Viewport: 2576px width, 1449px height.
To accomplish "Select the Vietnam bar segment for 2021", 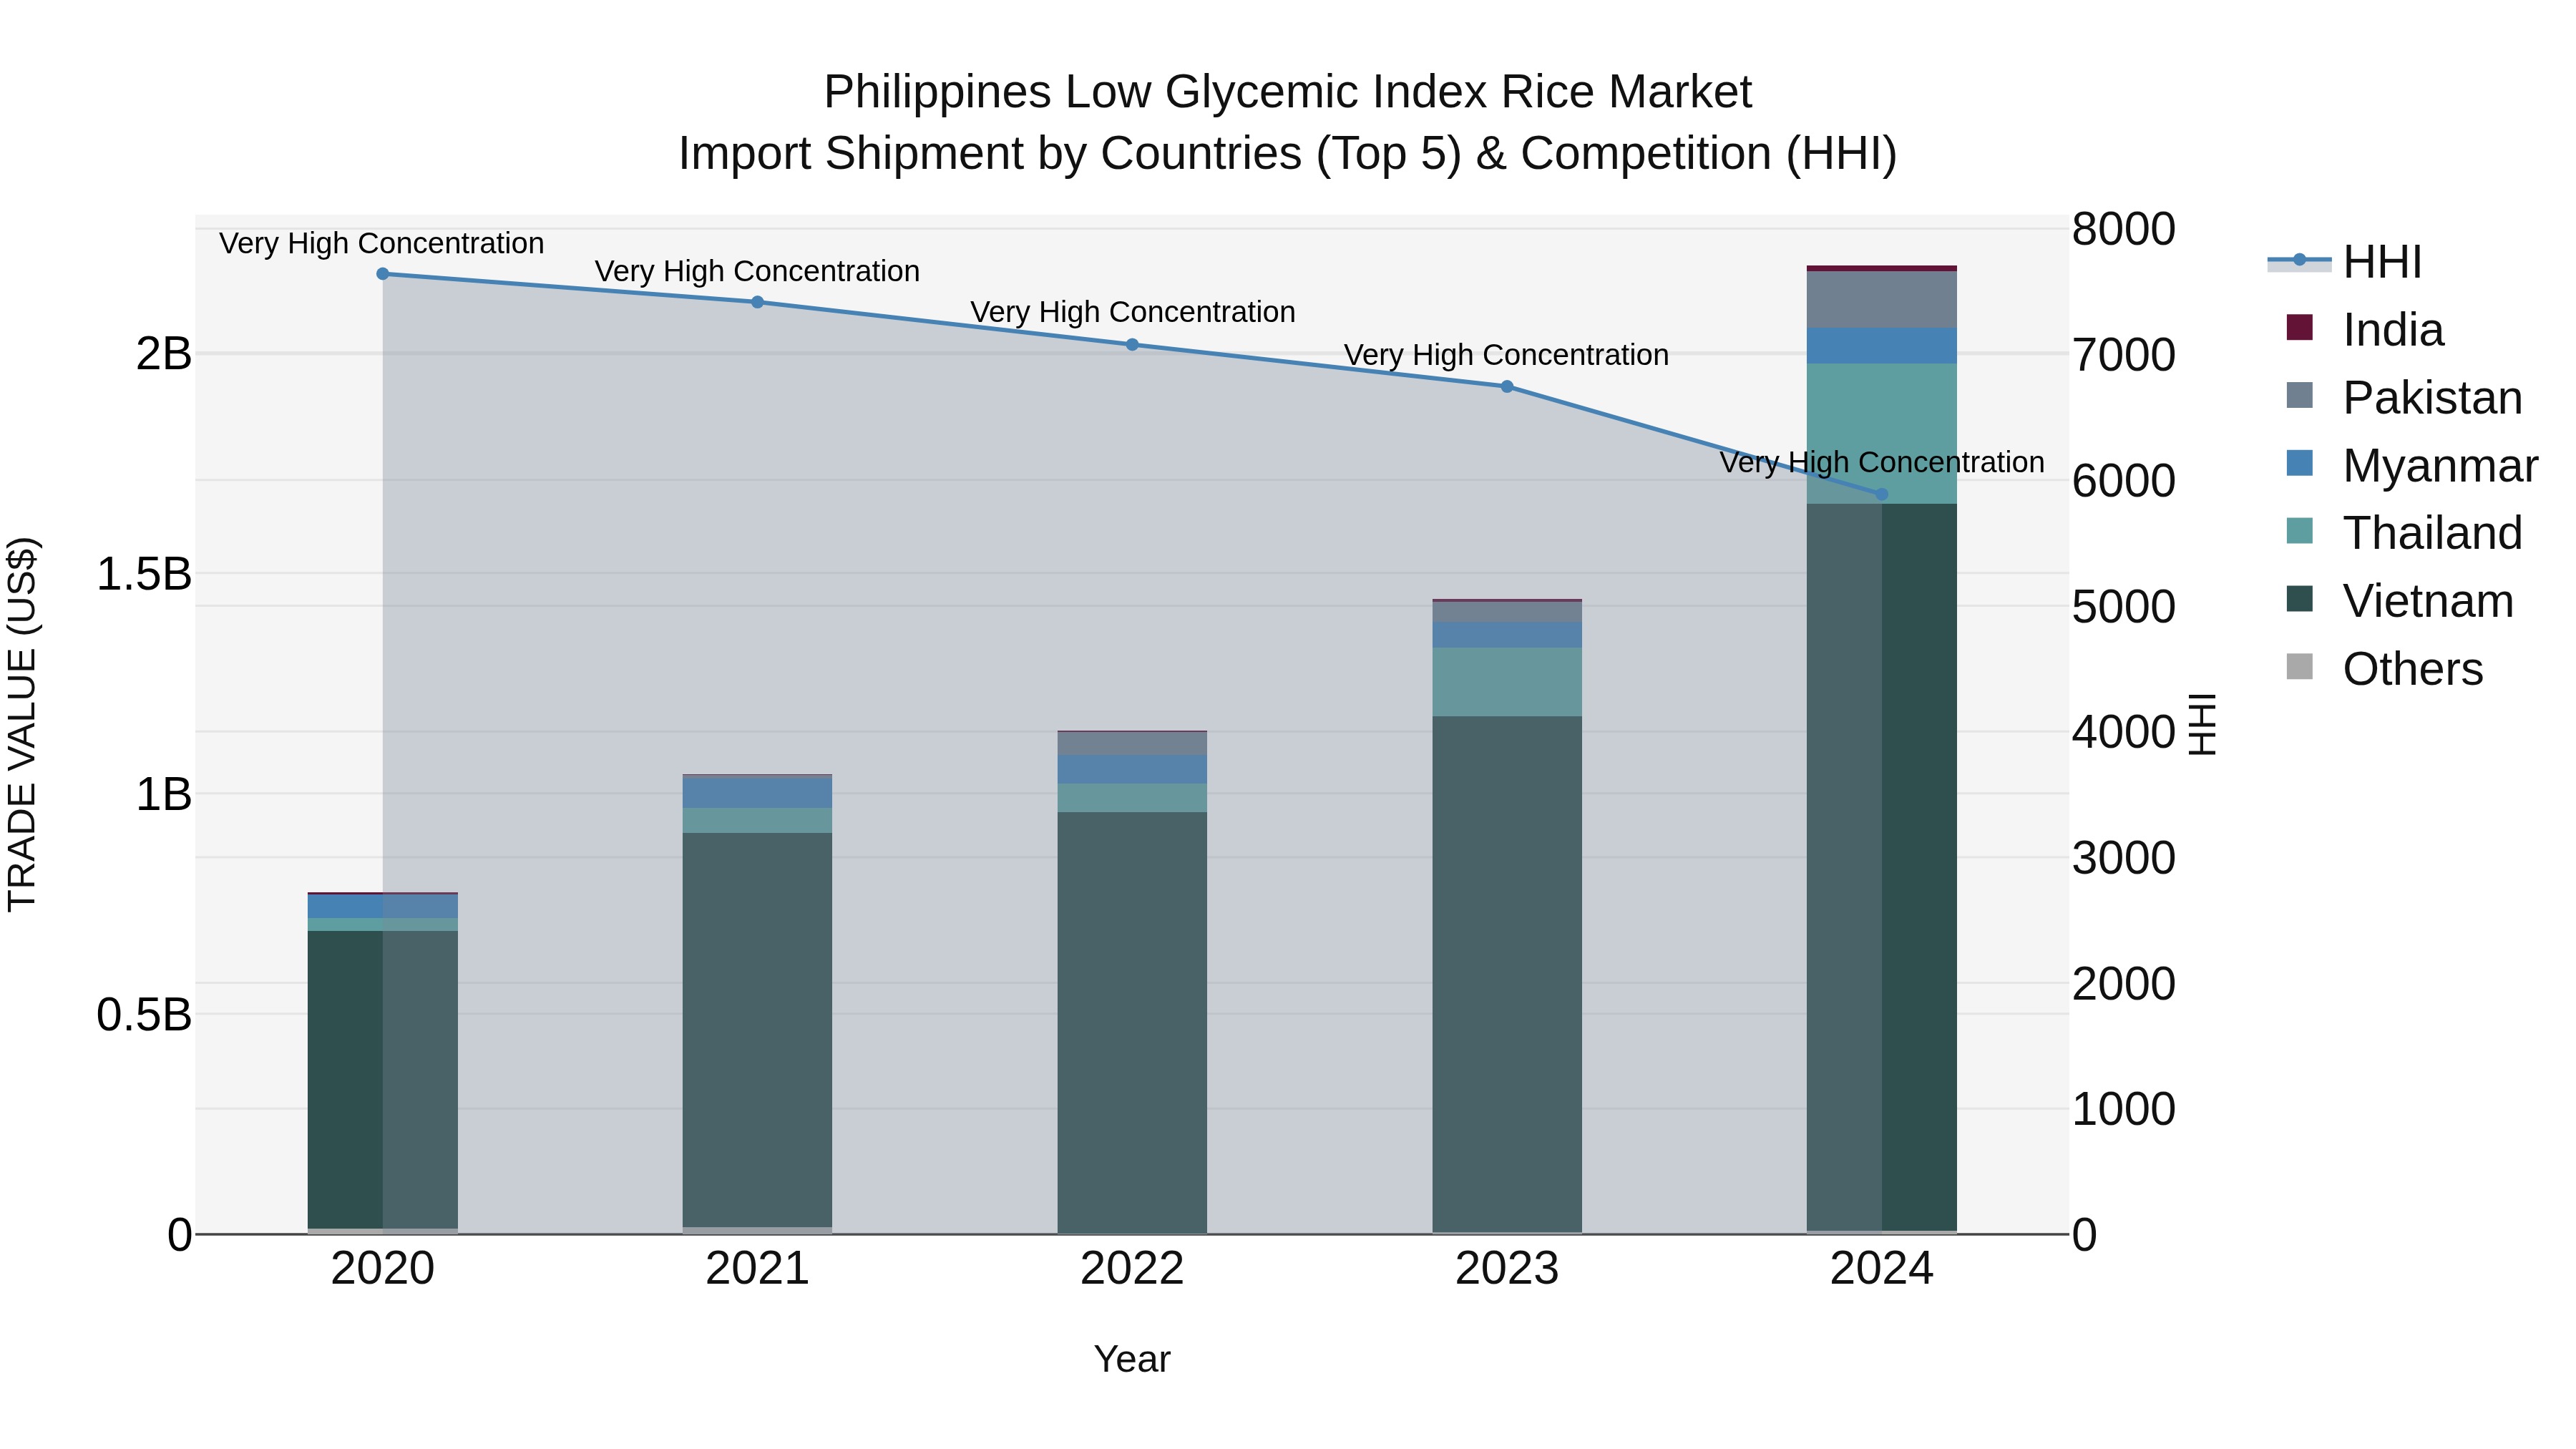I will 757,1030.
